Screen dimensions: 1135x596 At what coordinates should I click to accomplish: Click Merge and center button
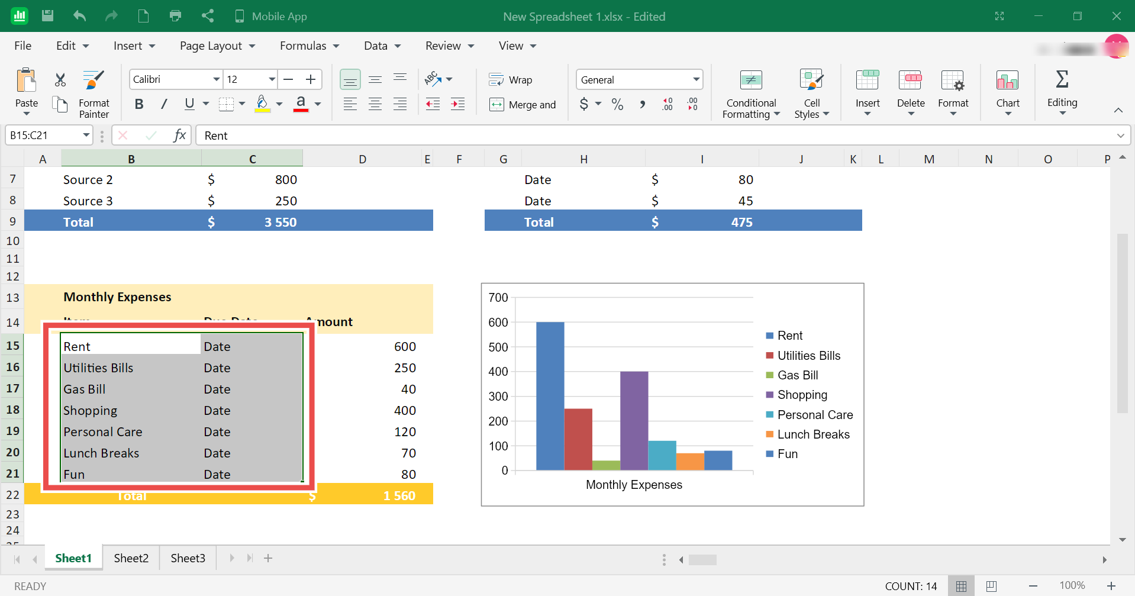tap(523, 105)
